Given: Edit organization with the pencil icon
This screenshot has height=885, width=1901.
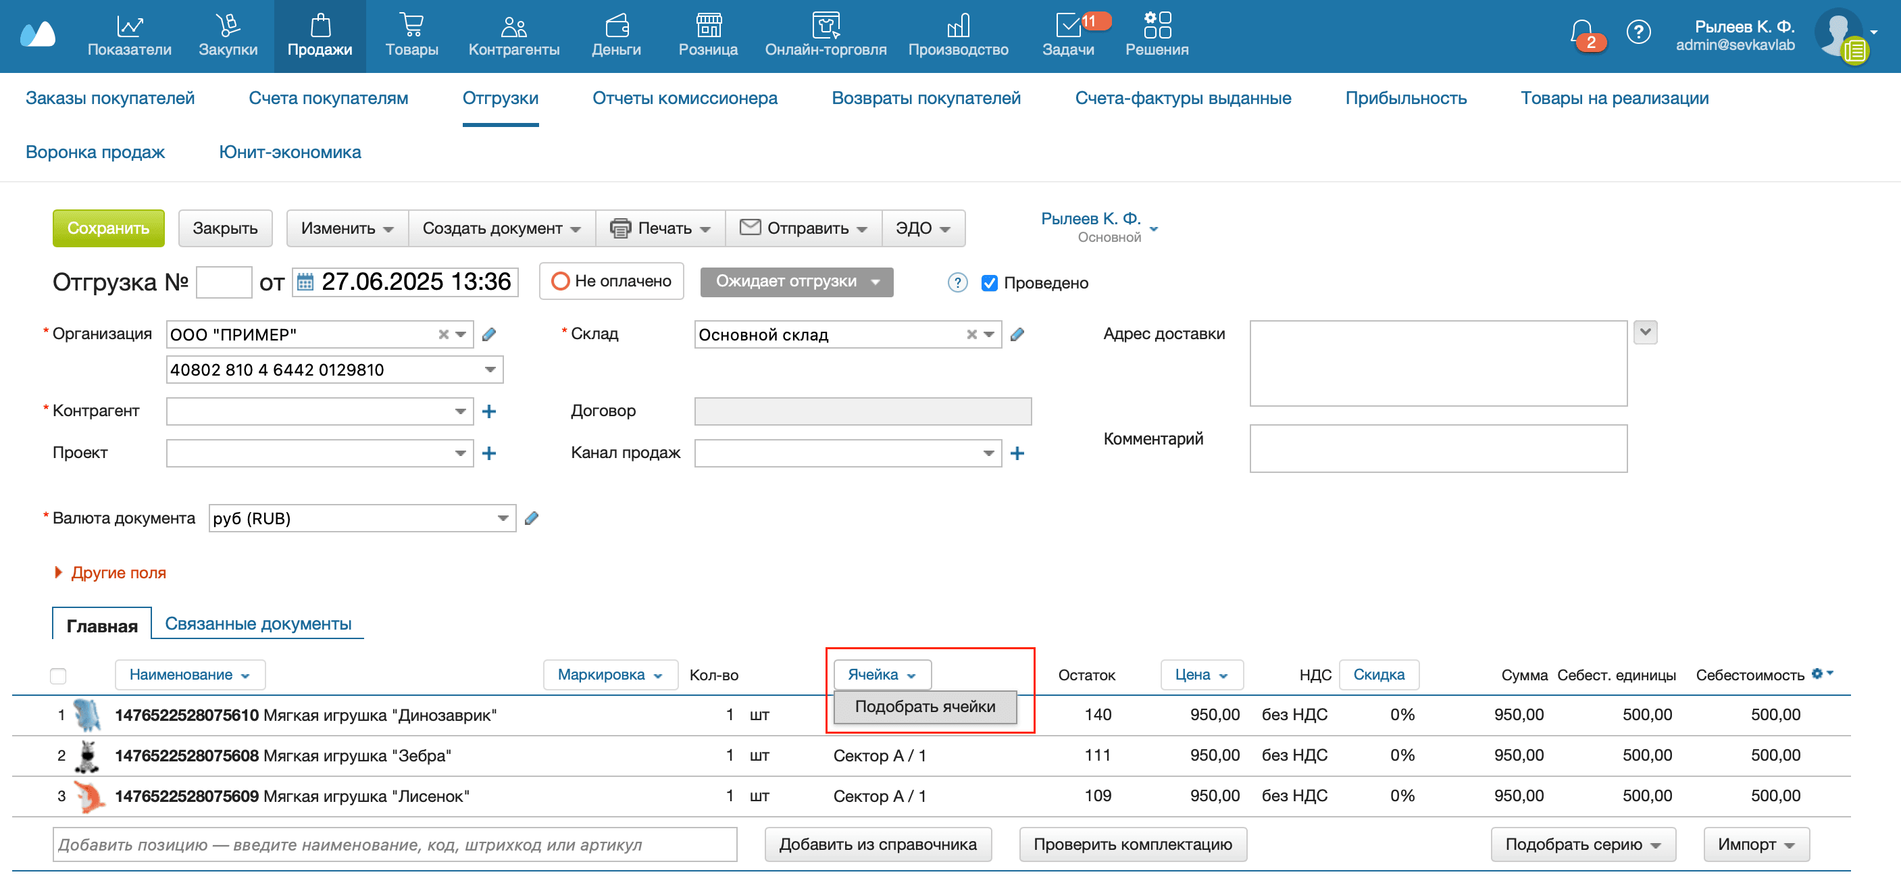Looking at the screenshot, I should pyautogui.click(x=488, y=334).
